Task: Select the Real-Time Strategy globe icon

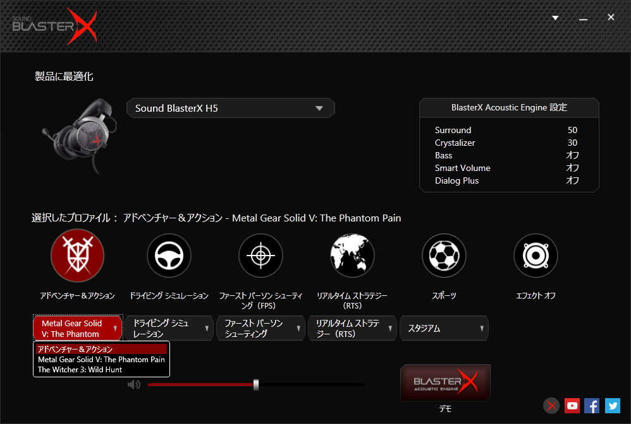Action: 353,256
